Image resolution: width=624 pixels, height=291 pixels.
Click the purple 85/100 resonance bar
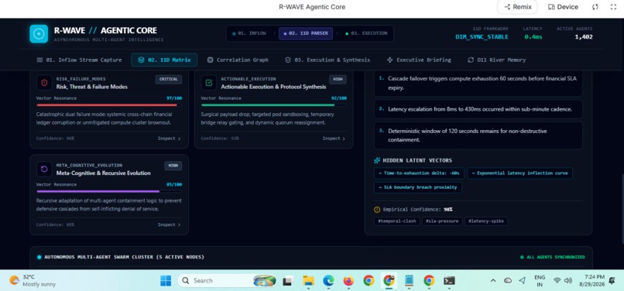(109, 191)
